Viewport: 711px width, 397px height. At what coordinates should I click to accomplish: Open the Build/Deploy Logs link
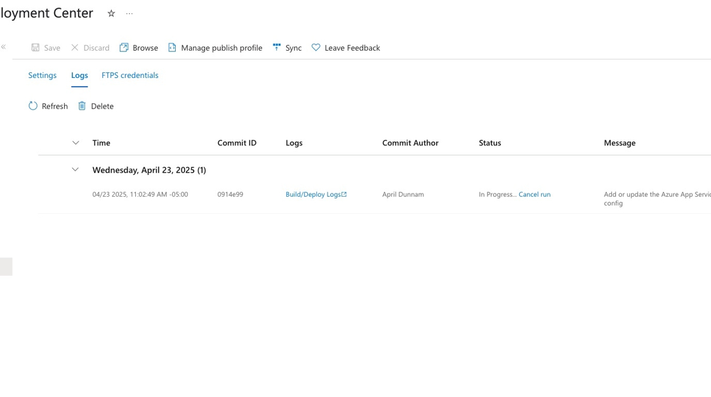click(x=316, y=194)
